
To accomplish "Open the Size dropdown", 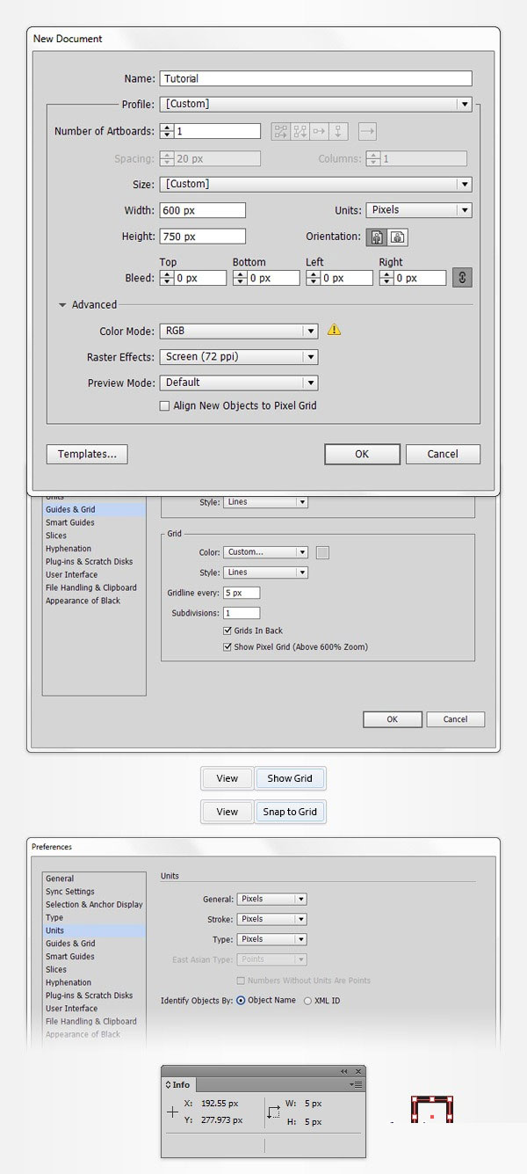I will pos(316,184).
